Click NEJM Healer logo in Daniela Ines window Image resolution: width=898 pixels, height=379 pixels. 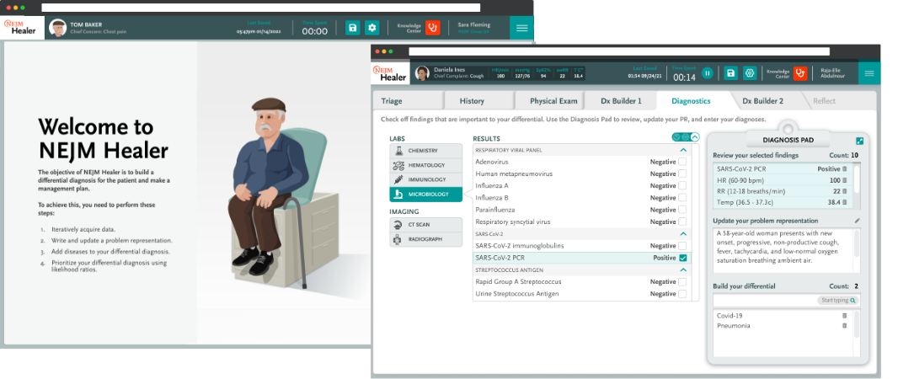[x=389, y=73]
